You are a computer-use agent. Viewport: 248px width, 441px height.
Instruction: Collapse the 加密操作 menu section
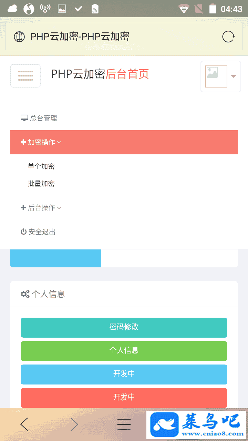[41, 142]
